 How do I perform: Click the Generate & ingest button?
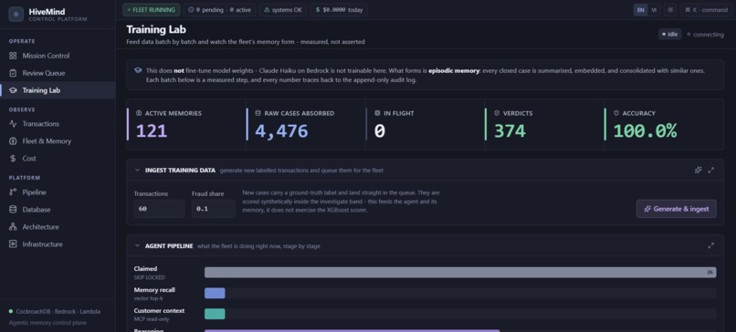click(x=677, y=209)
